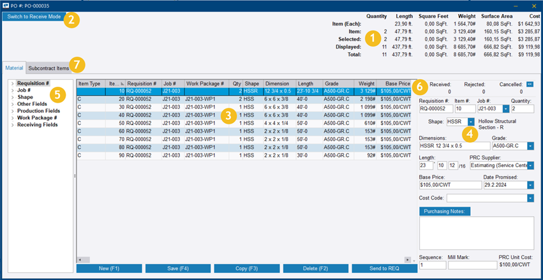Screen dimensions: 543x280
Task: Open the Shape dropdown
Action: point(471,121)
